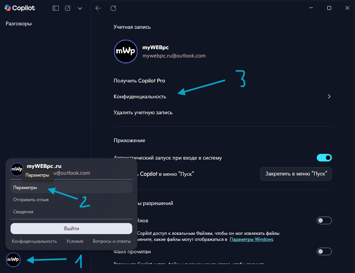
Task: Click the Copilot logo icon
Action: tap(8, 8)
